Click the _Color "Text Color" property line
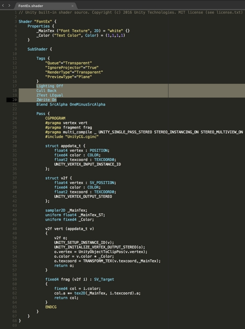Screen dimensions: 245x329 [x=81, y=35]
